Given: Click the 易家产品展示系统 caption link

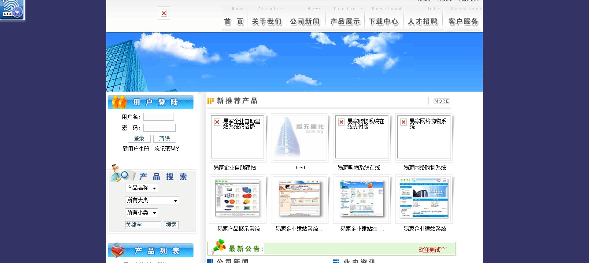Looking at the screenshot, I should click(238, 229).
